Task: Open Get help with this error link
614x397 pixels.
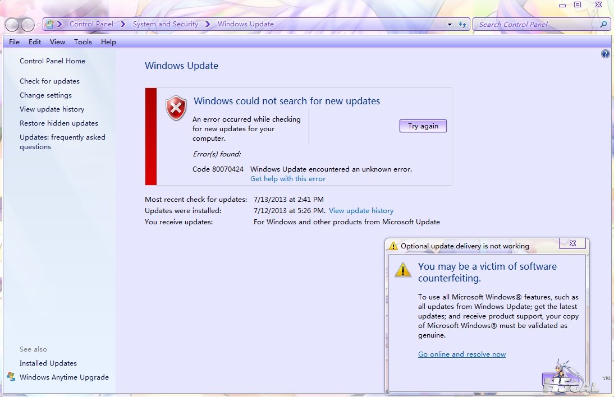Action: click(x=287, y=179)
